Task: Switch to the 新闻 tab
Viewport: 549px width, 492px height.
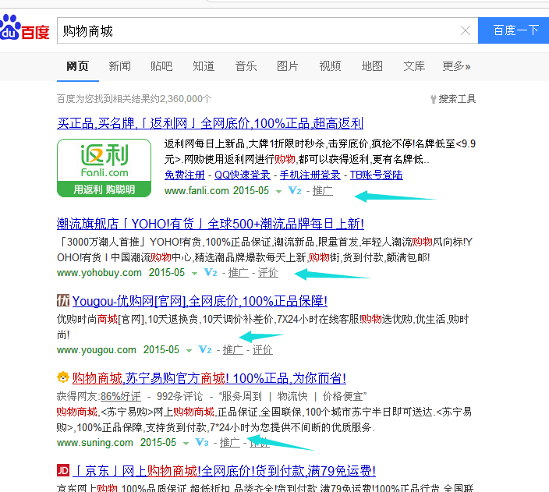Action: (x=120, y=65)
